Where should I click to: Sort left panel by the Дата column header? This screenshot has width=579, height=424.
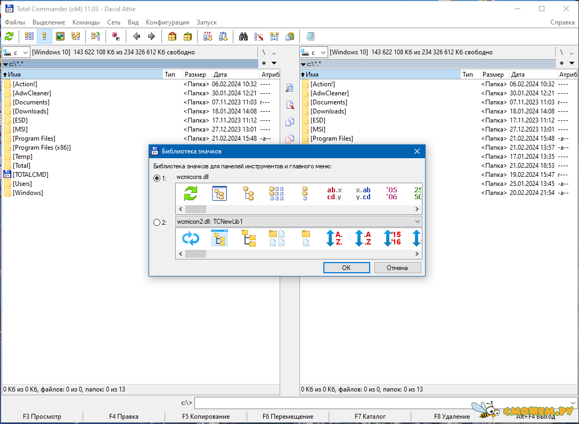(235, 75)
